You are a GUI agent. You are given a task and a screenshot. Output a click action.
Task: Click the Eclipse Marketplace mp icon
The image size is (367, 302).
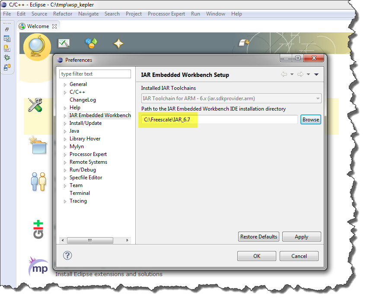pos(38,267)
